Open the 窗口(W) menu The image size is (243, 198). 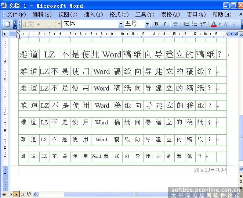196,15
